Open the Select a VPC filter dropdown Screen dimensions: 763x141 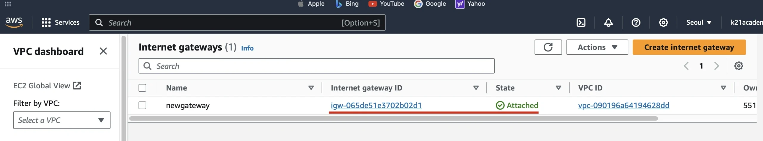[x=62, y=120]
